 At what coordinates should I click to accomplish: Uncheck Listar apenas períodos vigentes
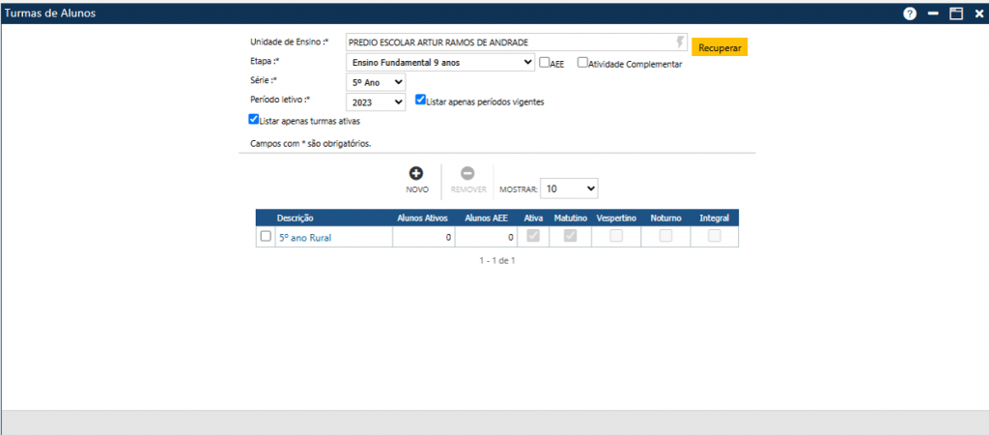pos(421,100)
